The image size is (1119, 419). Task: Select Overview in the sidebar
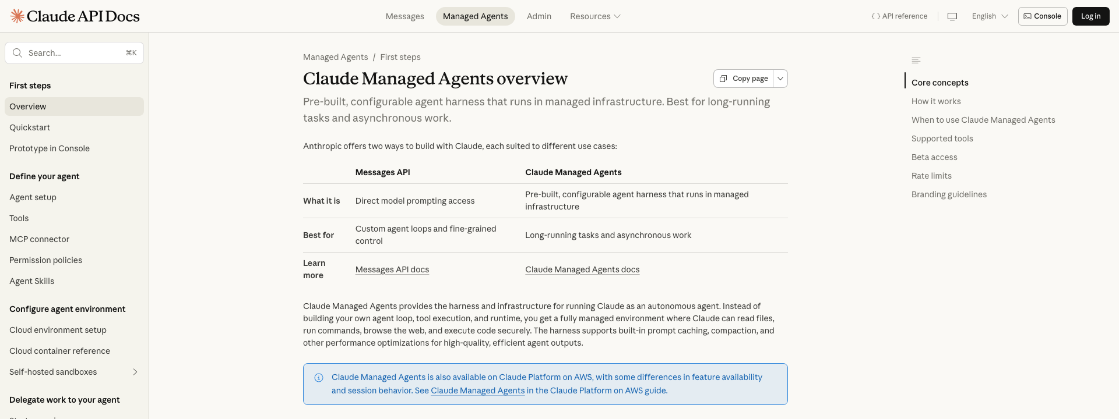click(74, 106)
